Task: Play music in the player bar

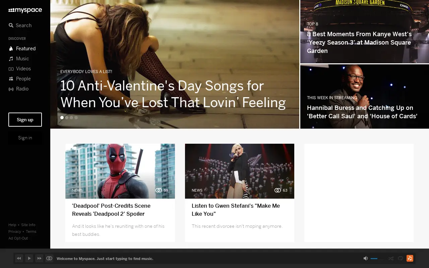Action: click(x=29, y=258)
